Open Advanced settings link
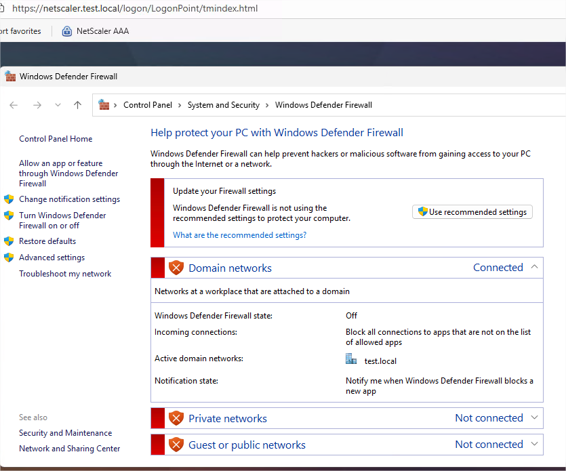Screen dimensions: 566x471 52,258
